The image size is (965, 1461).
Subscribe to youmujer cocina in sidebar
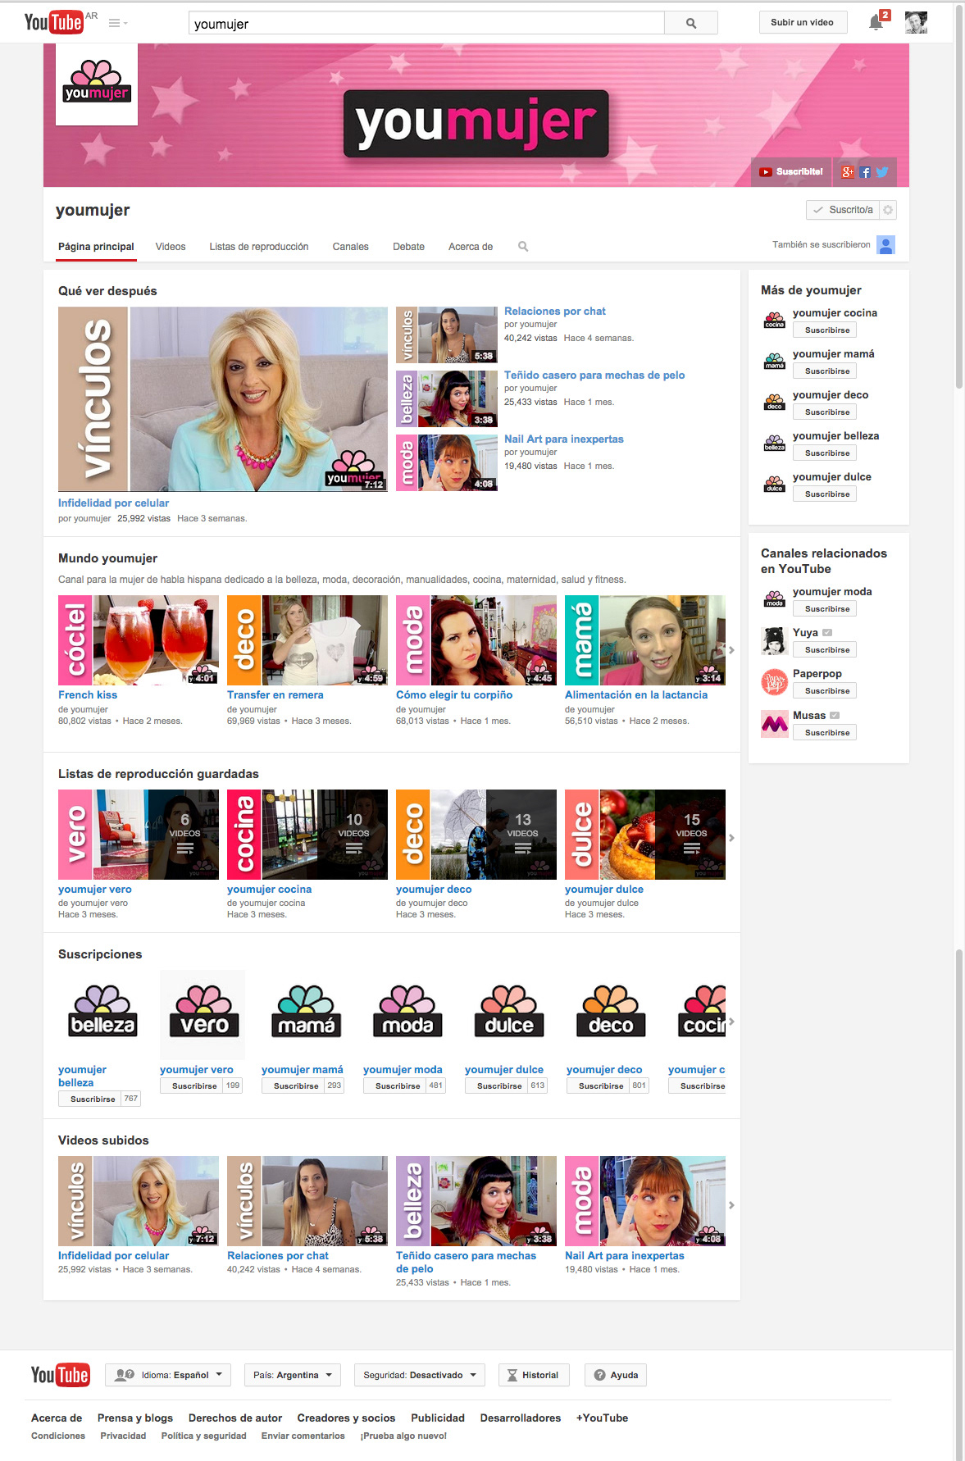(x=825, y=330)
